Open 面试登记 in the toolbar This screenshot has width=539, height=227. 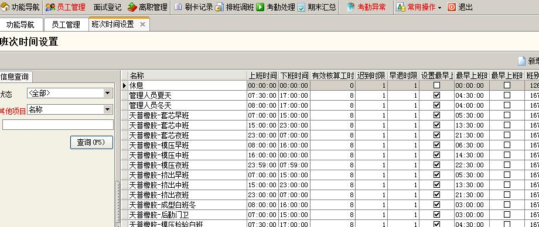[107, 7]
